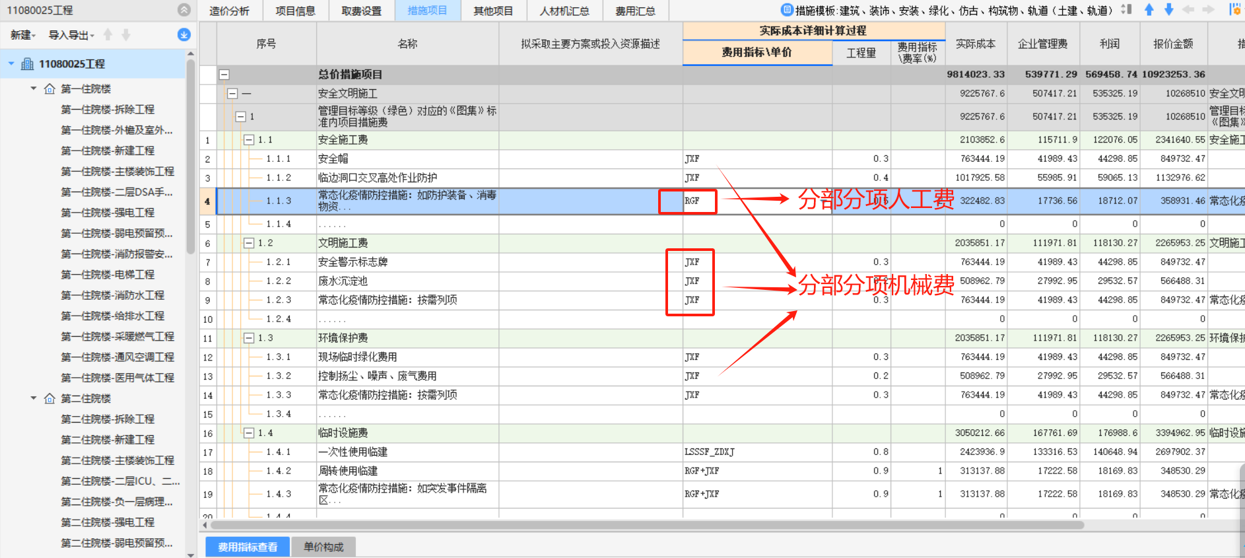The image size is (1245, 558).
Task: Move row down with blue down arrow
Action: point(1169,10)
